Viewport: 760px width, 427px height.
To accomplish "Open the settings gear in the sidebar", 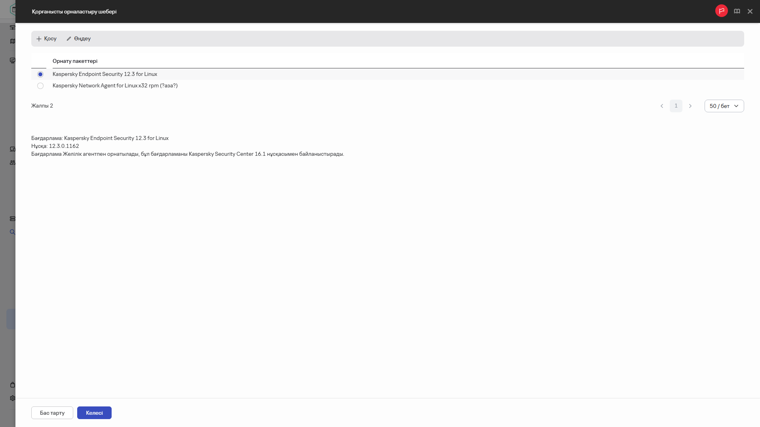I will click(13, 398).
